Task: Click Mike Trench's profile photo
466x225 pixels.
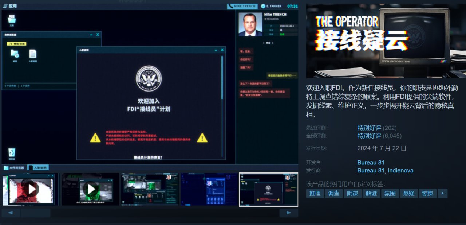Action: [x=250, y=24]
